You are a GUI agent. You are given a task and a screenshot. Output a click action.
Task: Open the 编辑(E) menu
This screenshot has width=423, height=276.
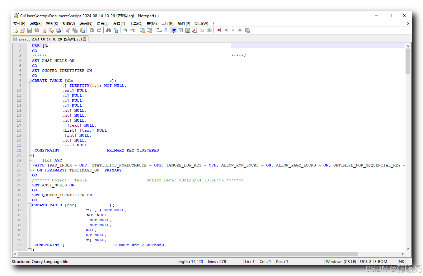[x=35, y=24]
